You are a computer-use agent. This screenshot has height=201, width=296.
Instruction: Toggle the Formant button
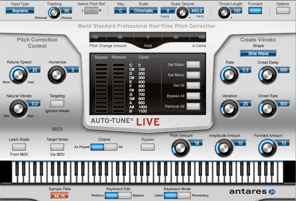click(255, 11)
